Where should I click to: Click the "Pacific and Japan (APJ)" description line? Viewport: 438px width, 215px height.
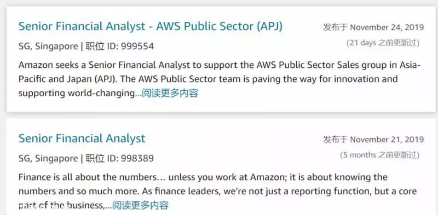click(x=208, y=79)
